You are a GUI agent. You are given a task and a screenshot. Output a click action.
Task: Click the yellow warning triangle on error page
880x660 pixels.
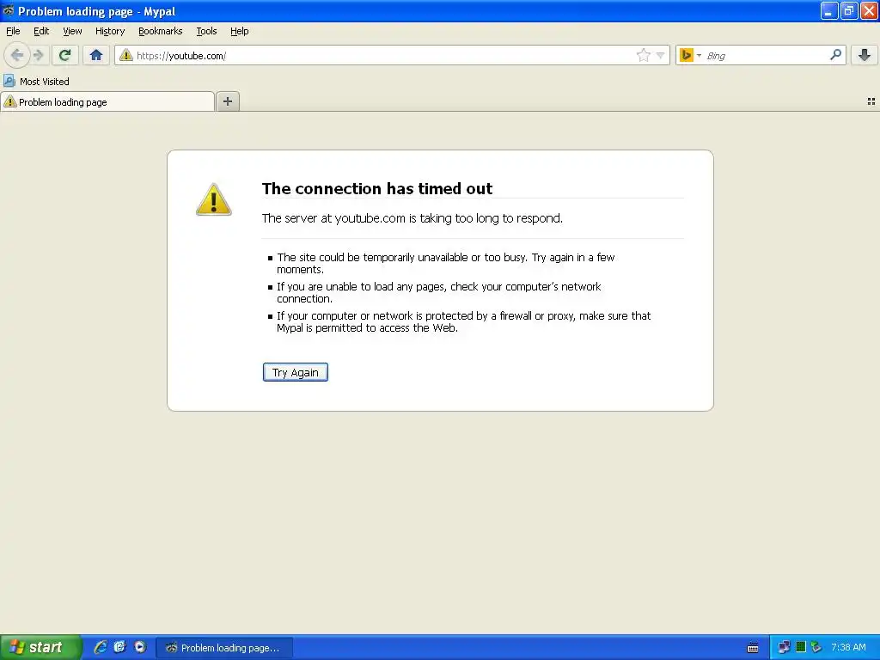click(x=213, y=199)
